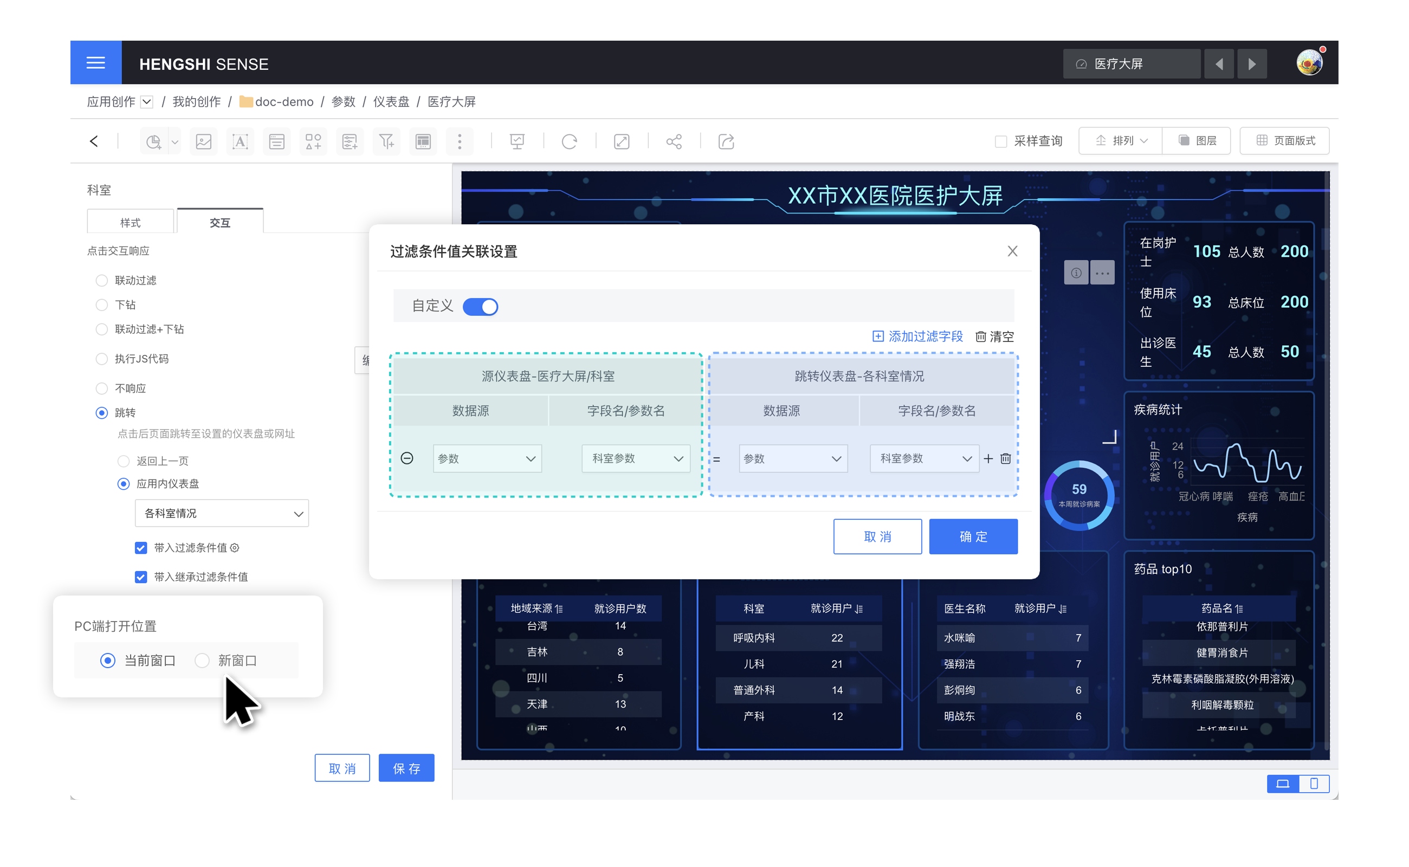Enable the 采样查询 checkbox
The image size is (1409, 867).
coord(1001,141)
